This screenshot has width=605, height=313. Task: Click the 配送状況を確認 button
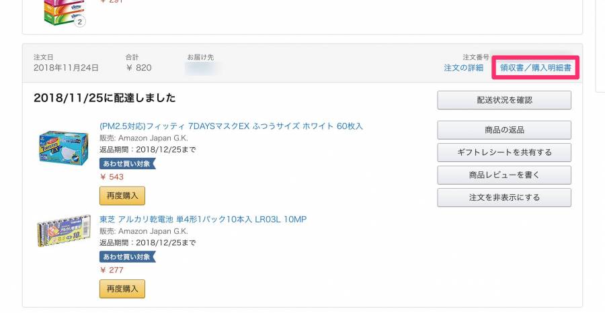pos(504,100)
